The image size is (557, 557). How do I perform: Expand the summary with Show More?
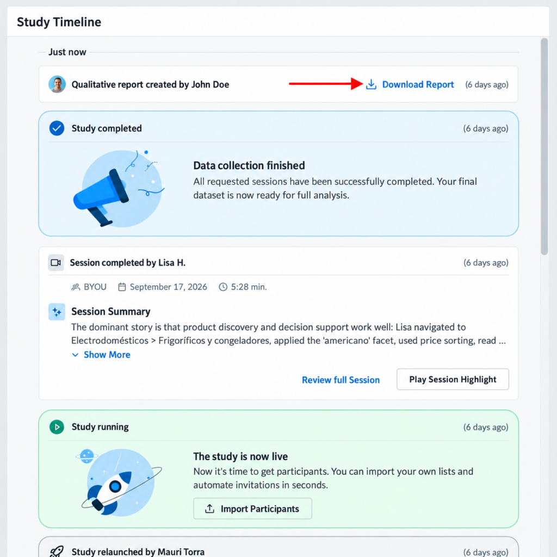101,355
